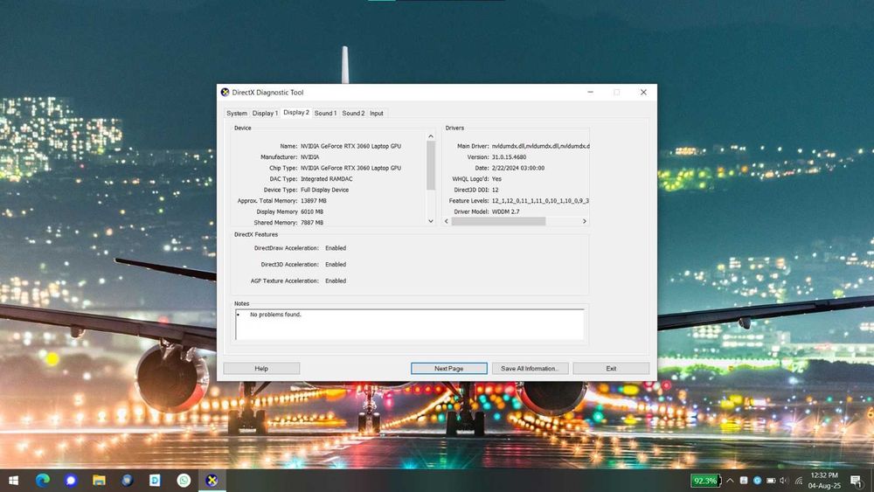Click the DirectX logo in the title bar
This screenshot has height=492, width=874.
225,93
